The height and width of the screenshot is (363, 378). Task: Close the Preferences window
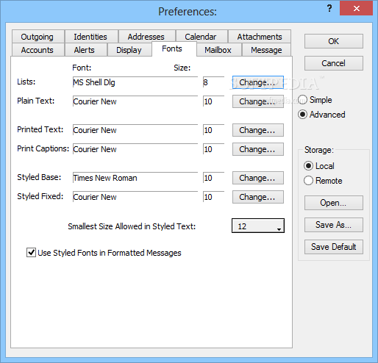click(x=356, y=9)
